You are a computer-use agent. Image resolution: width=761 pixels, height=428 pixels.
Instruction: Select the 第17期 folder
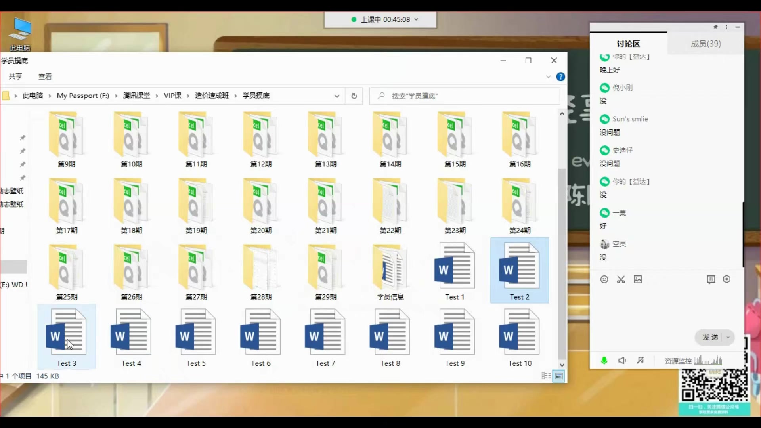(66, 206)
